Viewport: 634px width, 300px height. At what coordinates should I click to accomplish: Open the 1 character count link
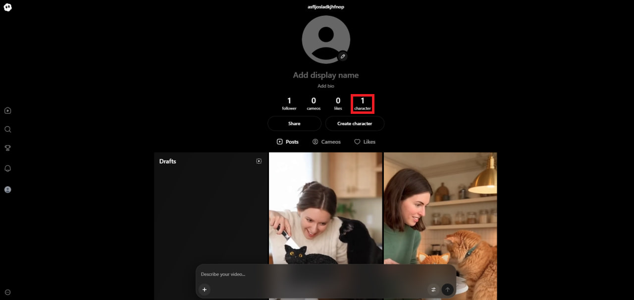click(362, 103)
